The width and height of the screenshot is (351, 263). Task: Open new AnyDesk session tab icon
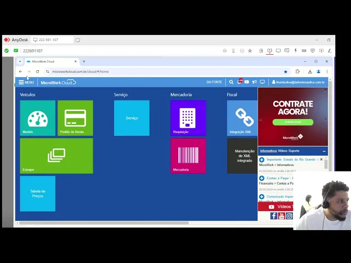pos(78,40)
